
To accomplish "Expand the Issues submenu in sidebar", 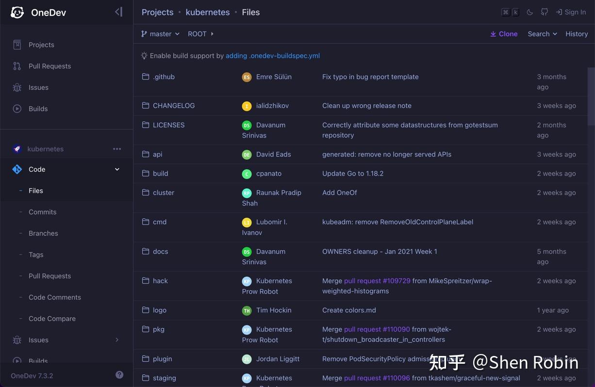I will [116, 340].
